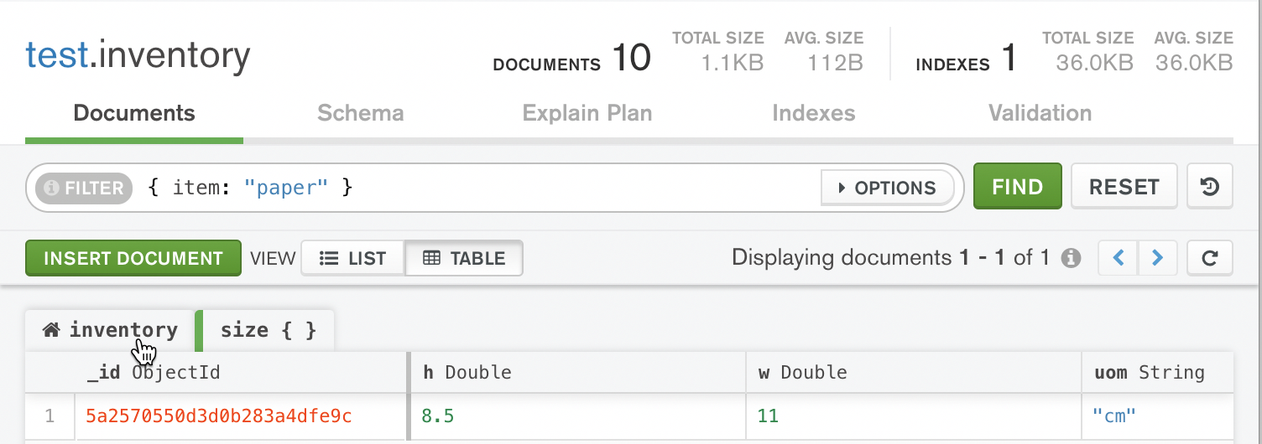The image size is (1262, 444).
Task: Select the size { } breadcrumb tab
Action: point(268,330)
